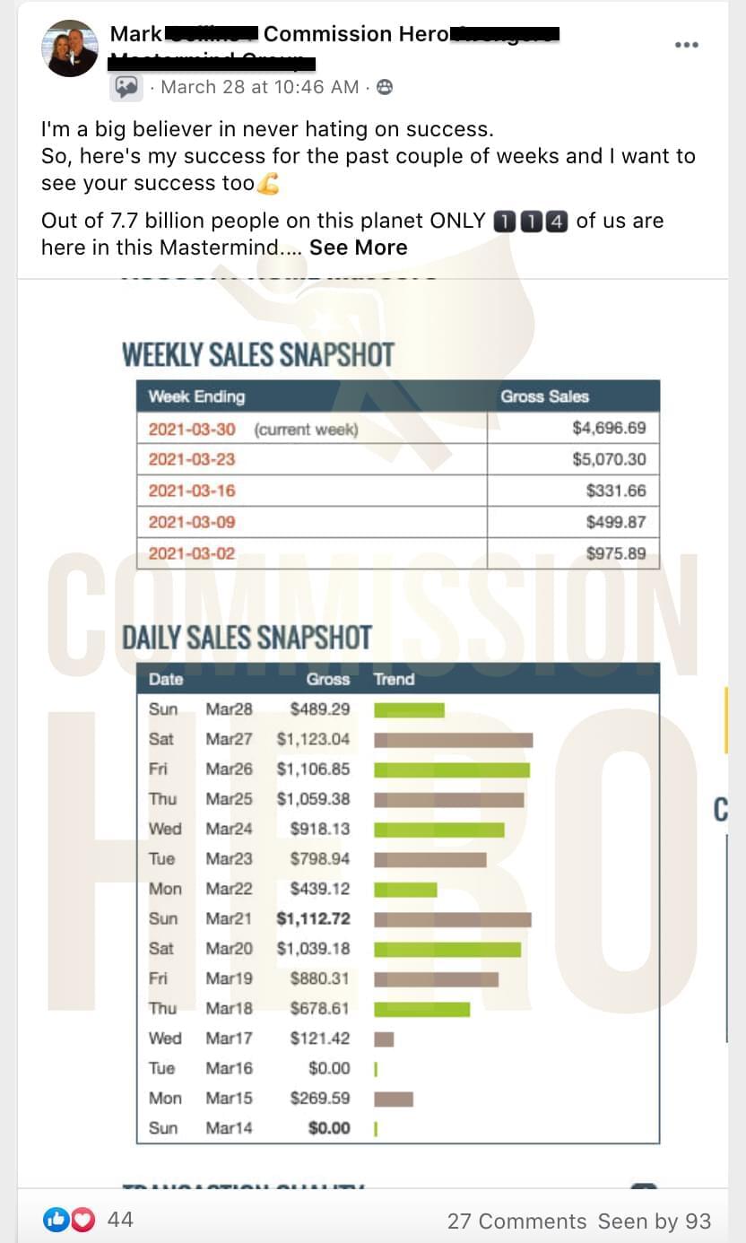The image size is (746, 1243).
Task: Click the March 28 at 10:46 AM timestamp
Action: point(260,87)
